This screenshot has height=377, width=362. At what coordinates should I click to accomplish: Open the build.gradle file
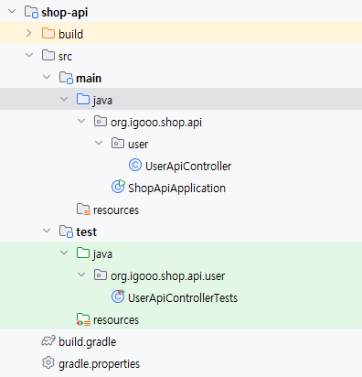pyautogui.click(x=87, y=342)
